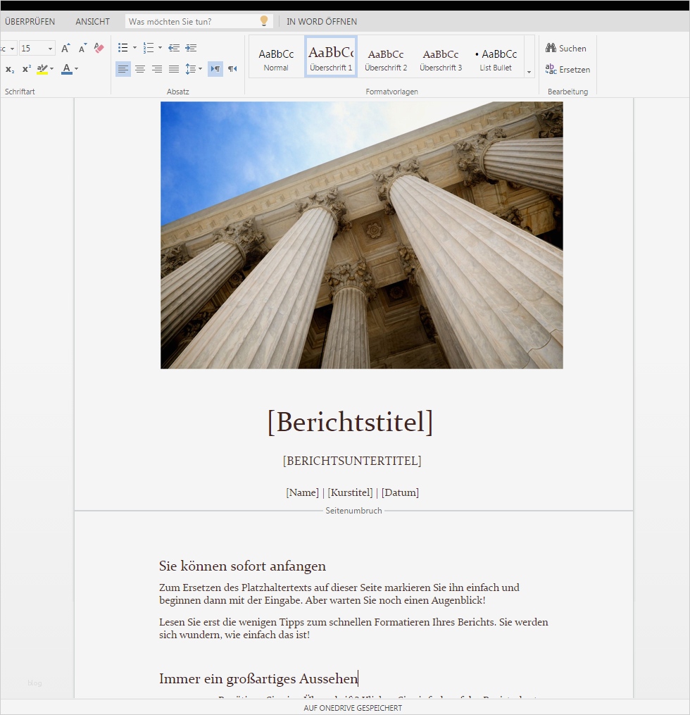Viewport: 690px width, 715px height.
Task: Apply superscript formatting
Action: [26, 69]
